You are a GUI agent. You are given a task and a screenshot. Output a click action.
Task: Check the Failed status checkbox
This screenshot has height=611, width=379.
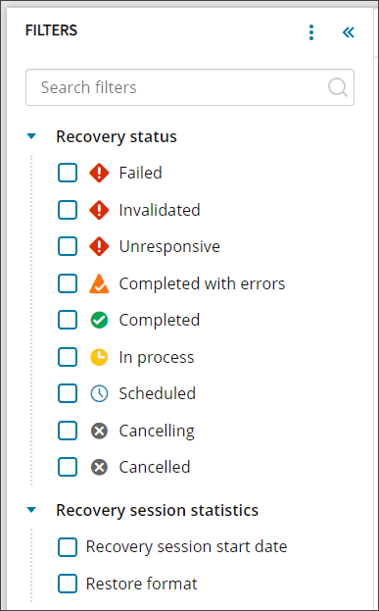tap(68, 173)
